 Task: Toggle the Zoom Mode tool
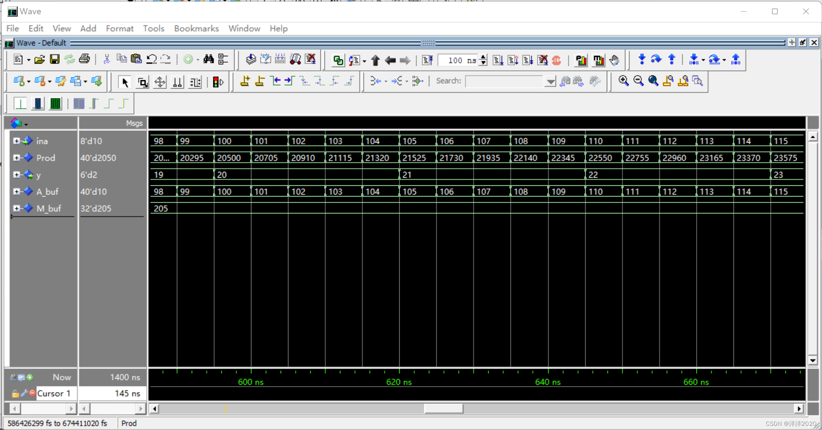tap(142, 82)
